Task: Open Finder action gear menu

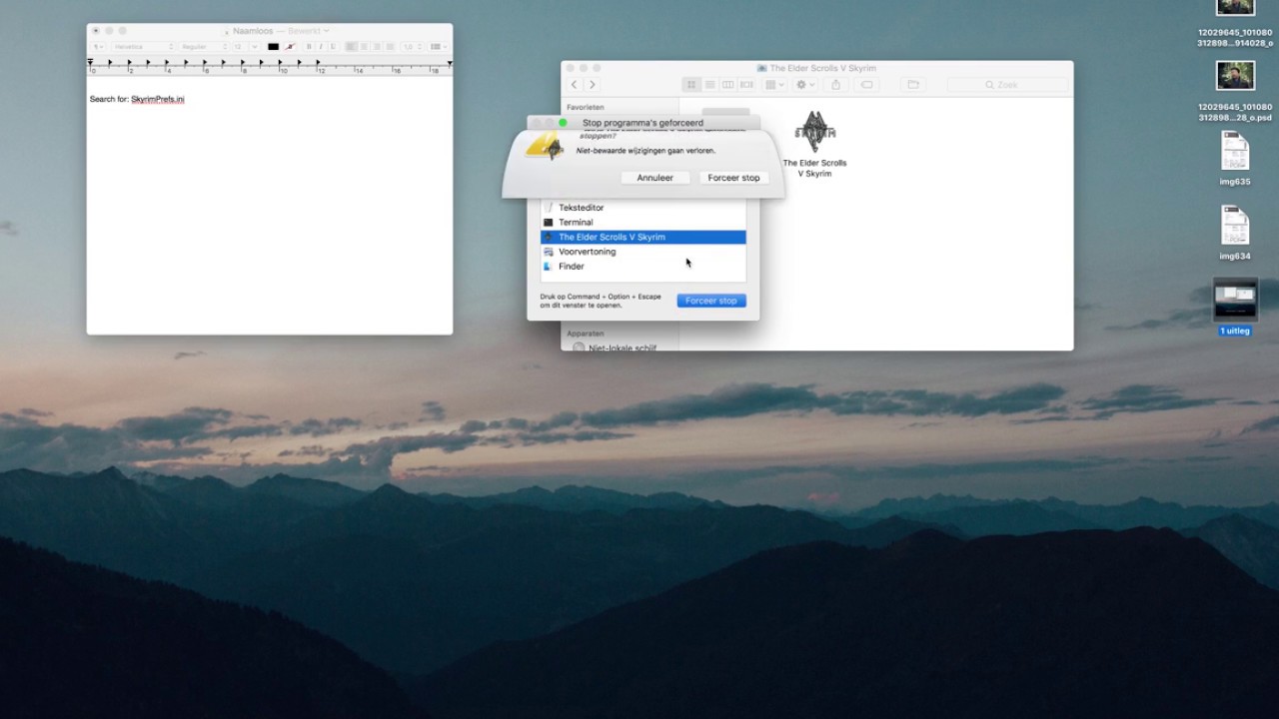Action: tap(805, 85)
